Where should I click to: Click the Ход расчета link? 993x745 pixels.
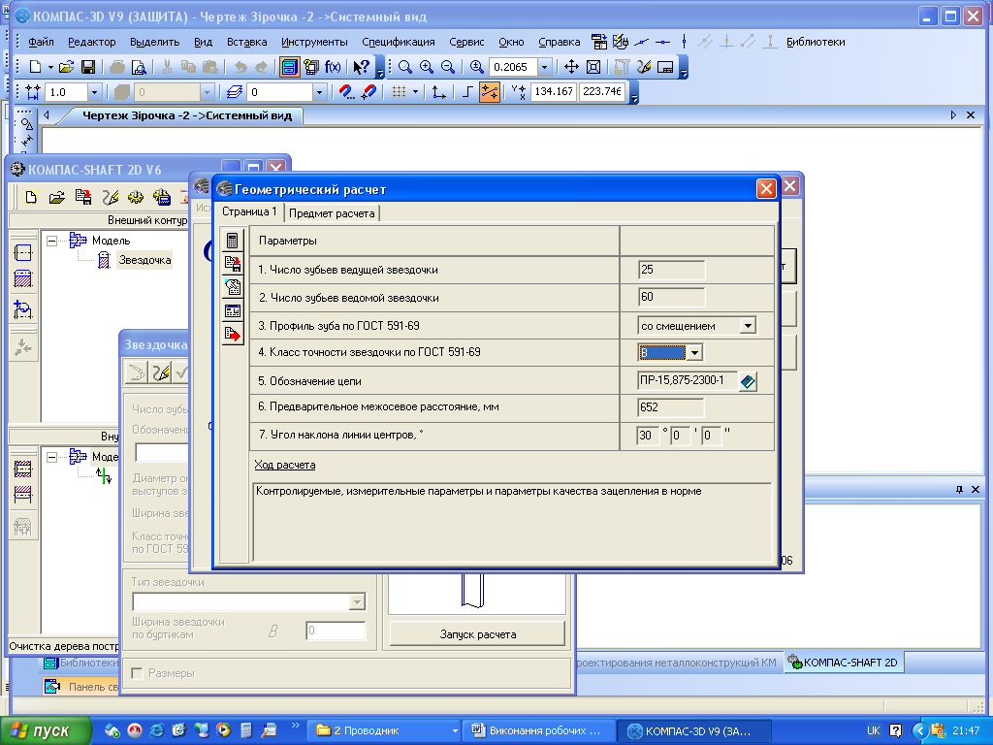[285, 465]
